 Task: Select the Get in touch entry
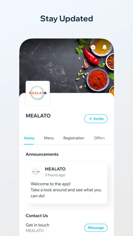pyautogui.click(x=38, y=225)
